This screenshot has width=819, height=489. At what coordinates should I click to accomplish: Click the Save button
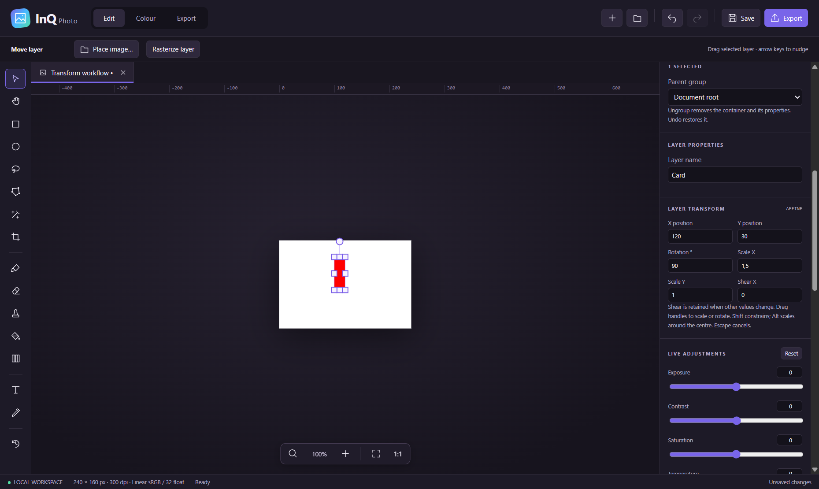[741, 18]
